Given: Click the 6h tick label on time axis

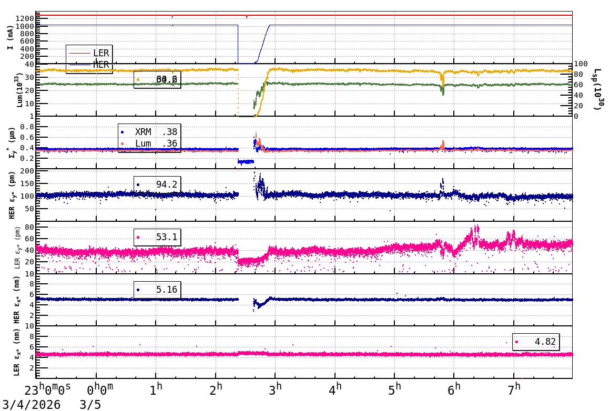Looking at the screenshot, I should tap(454, 390).
